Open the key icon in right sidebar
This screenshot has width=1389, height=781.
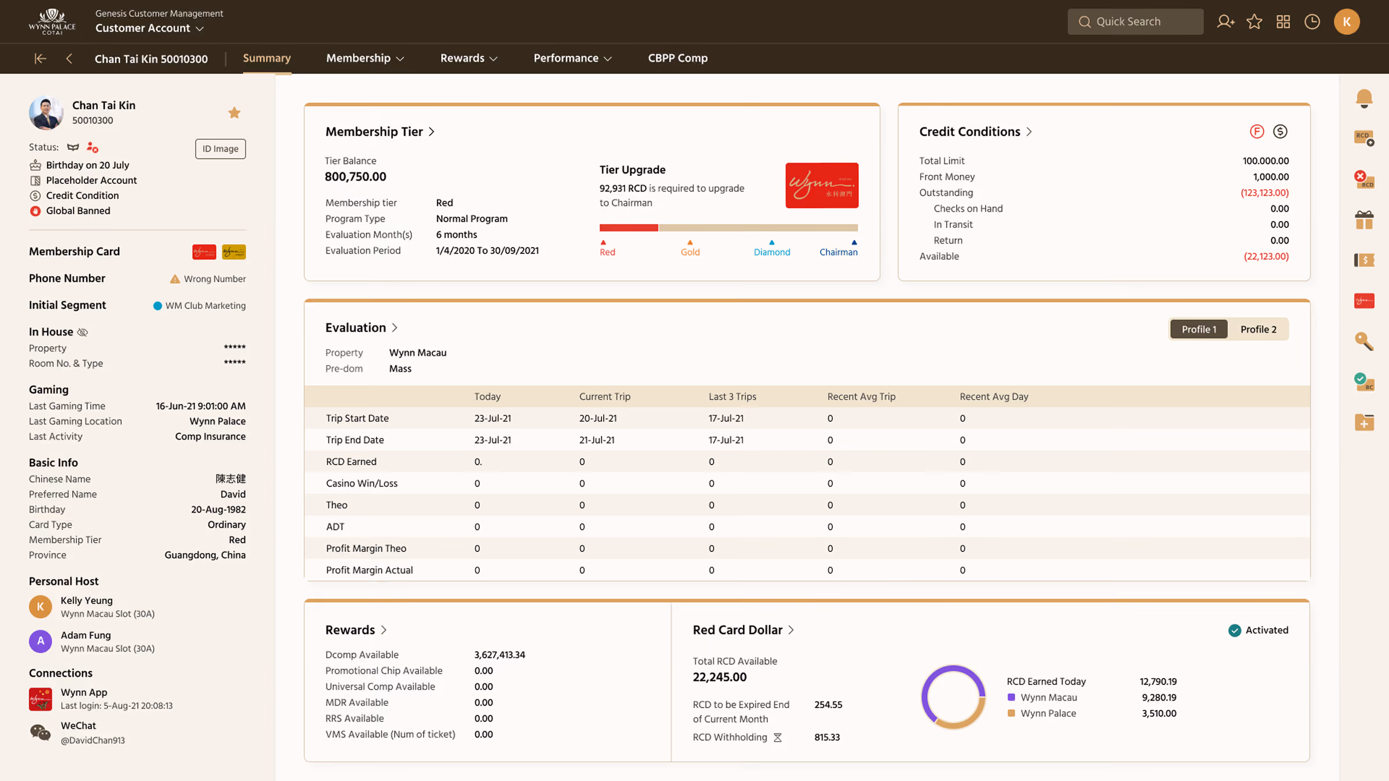click(1364, 341)
